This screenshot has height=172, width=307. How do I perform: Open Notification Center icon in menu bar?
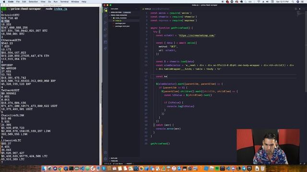pyautogui.click(x=302, y=1)
